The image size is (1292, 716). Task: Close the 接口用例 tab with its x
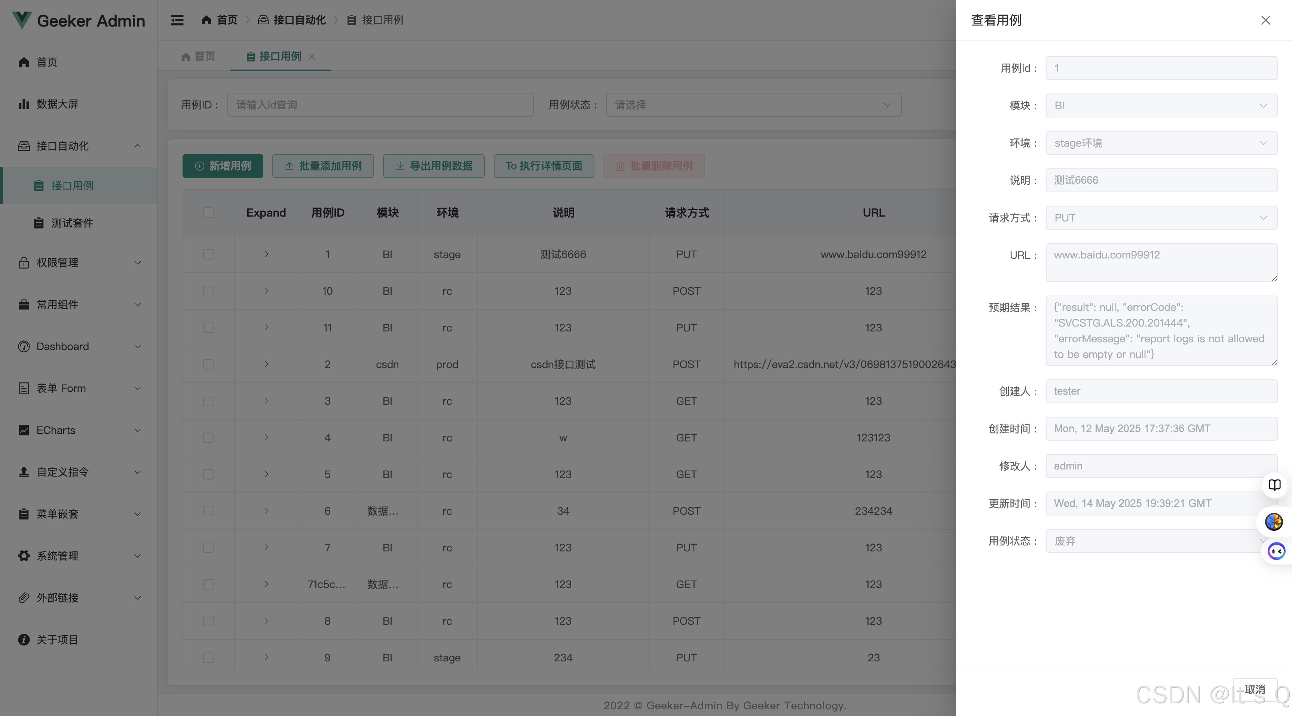[x=312, y=57]
